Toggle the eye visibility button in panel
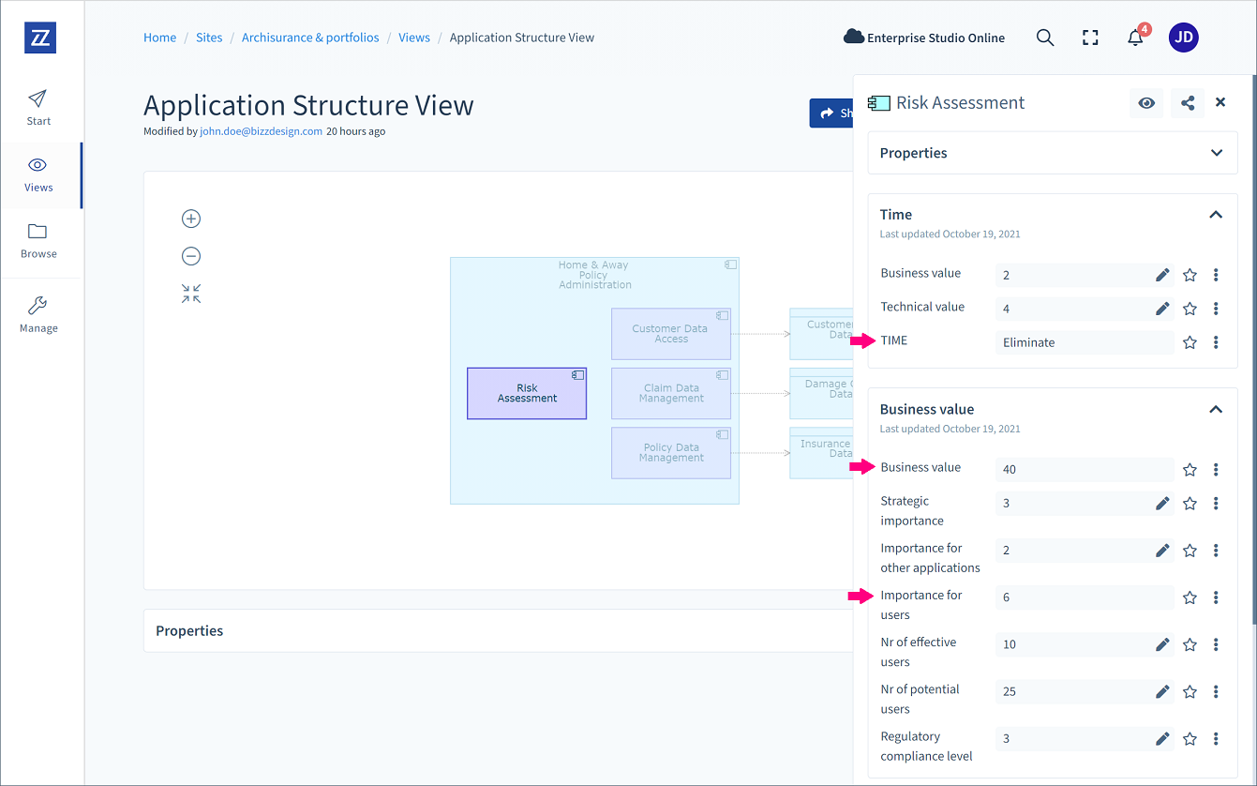1257x786 pixels. click(x=1146, y=103)
